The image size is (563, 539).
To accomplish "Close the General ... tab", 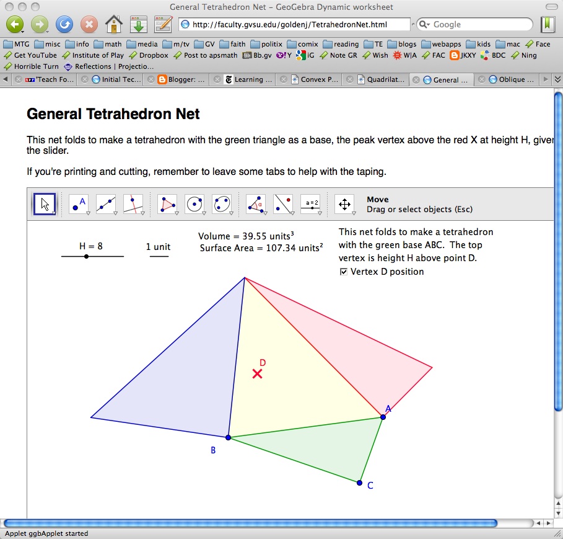I will [416, 80].
